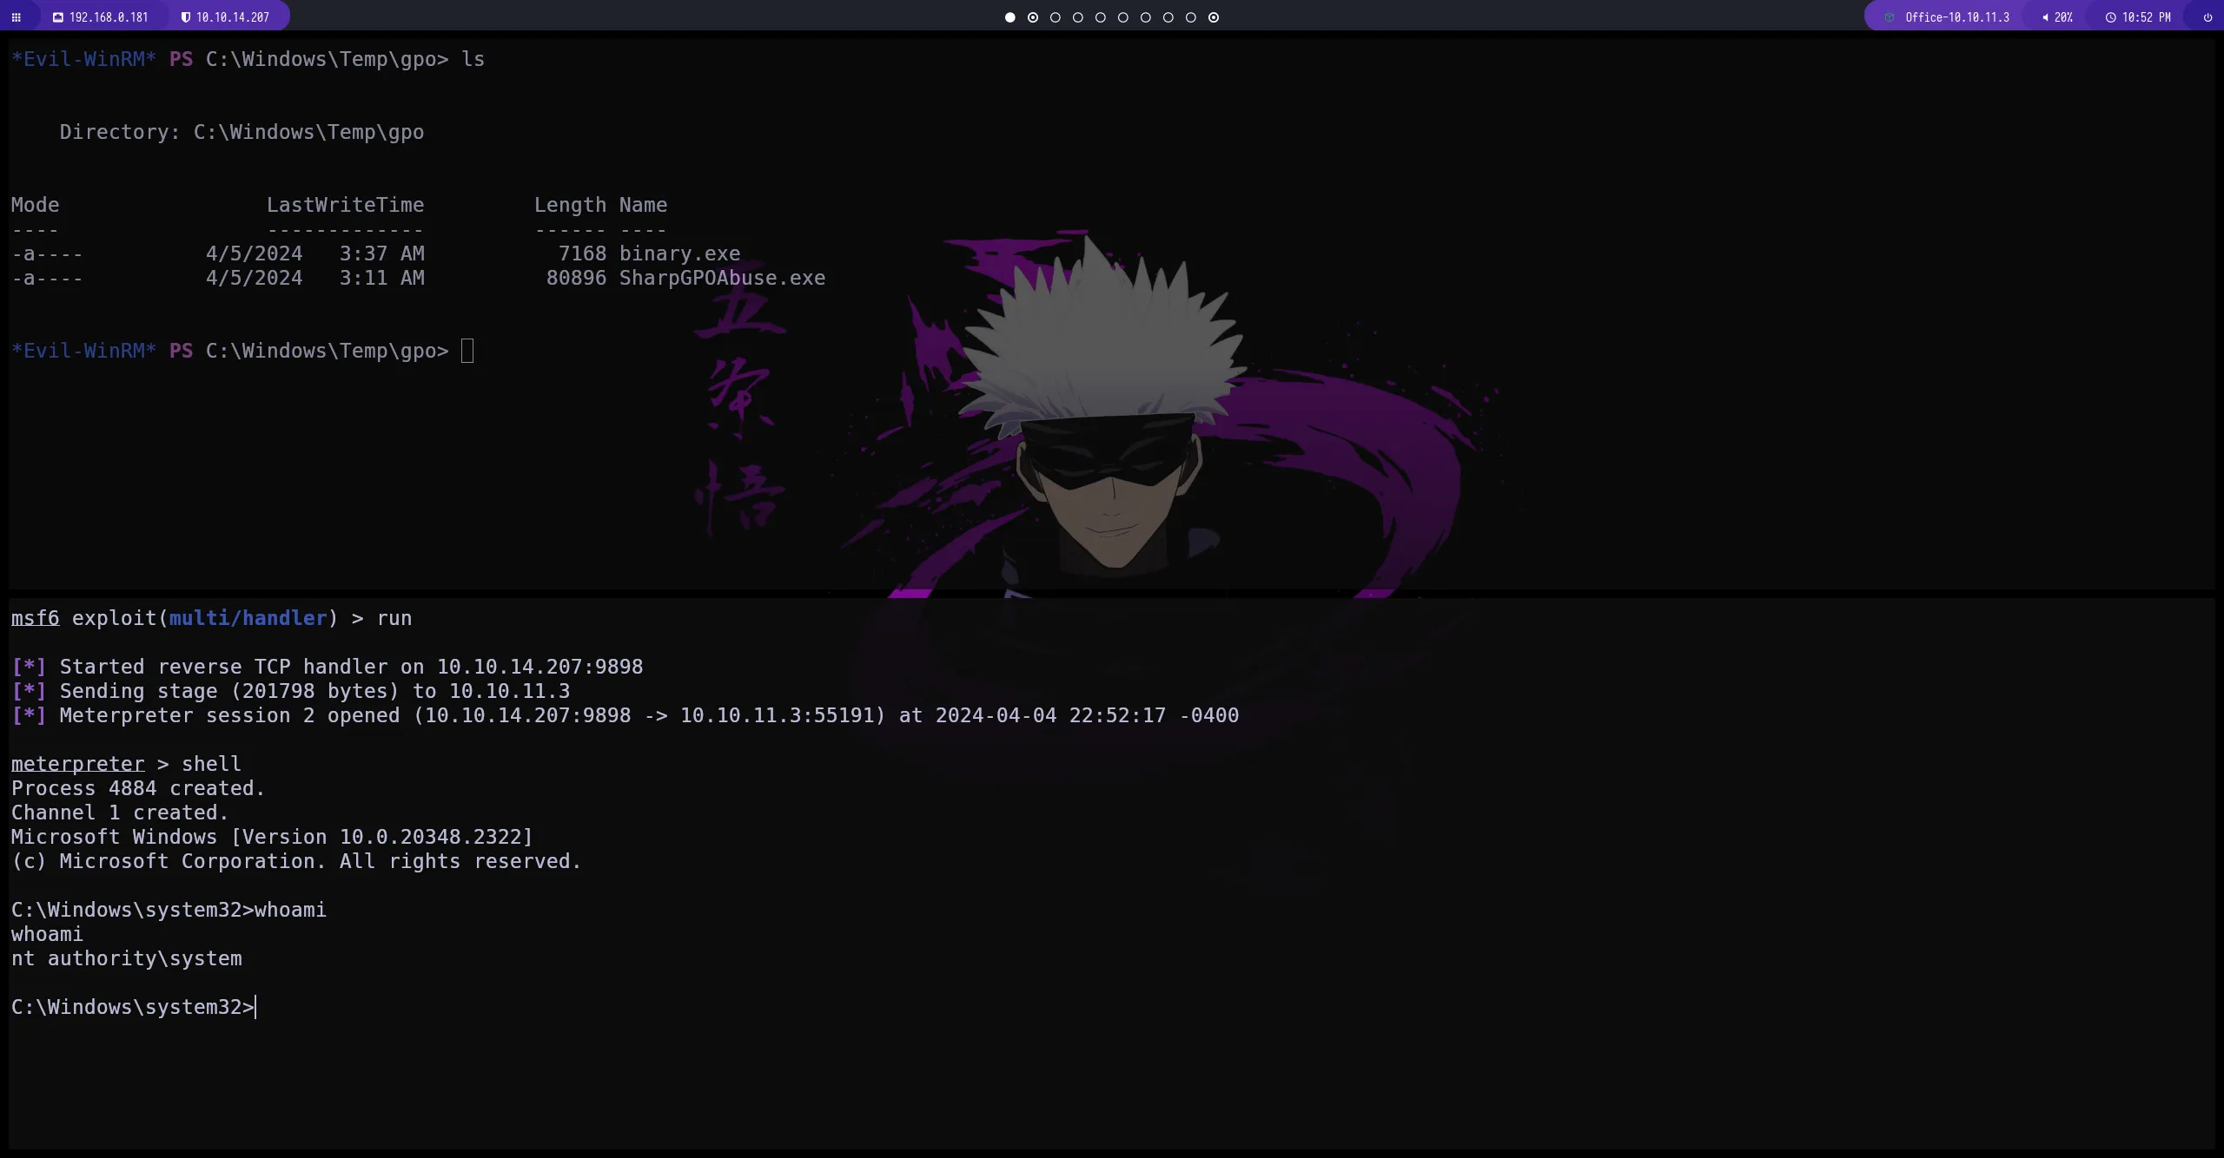Switch to the first filled workspace dot
Viewport: 2224px width, 1158px height.
(x=1009, y=17)
